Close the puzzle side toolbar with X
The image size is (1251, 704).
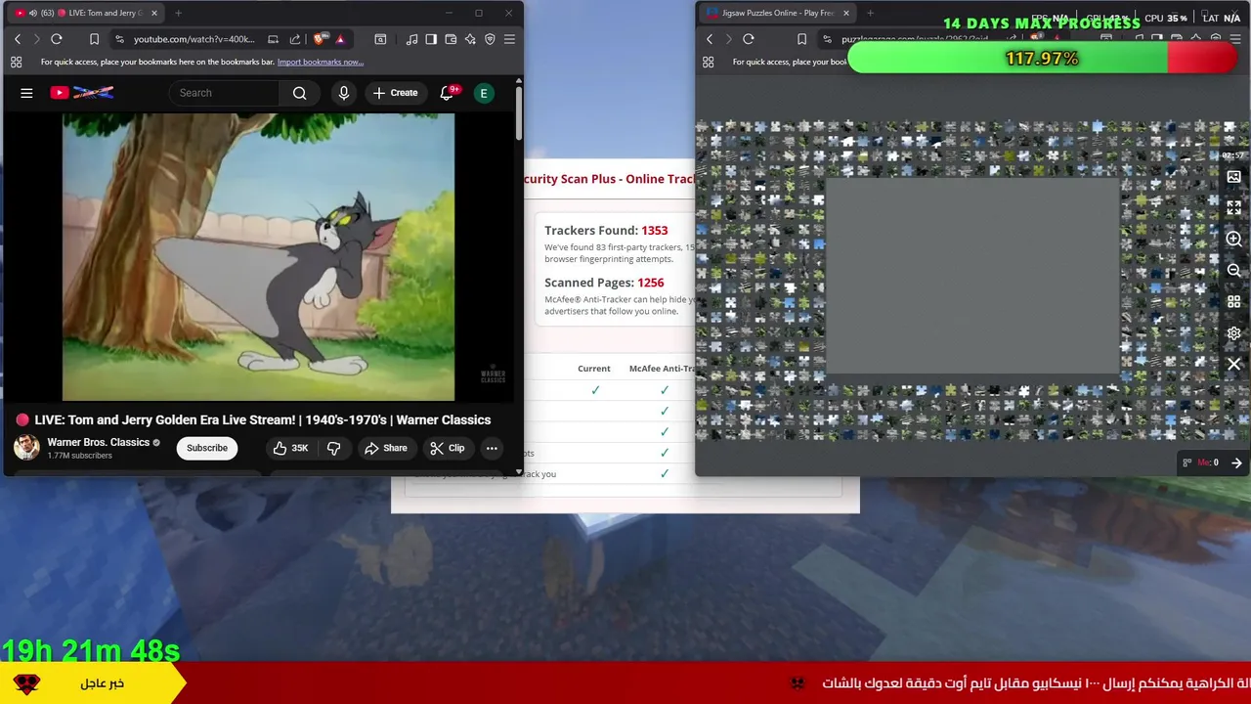point(1233,364)
